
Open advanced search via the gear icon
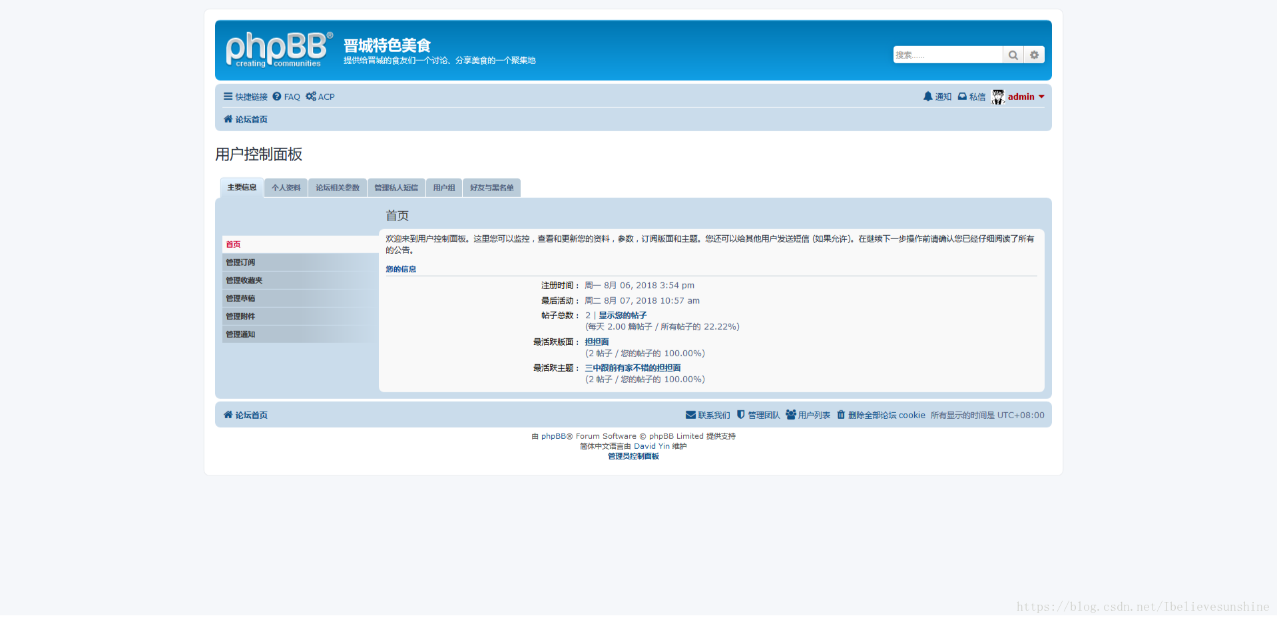coord(1034,55)
